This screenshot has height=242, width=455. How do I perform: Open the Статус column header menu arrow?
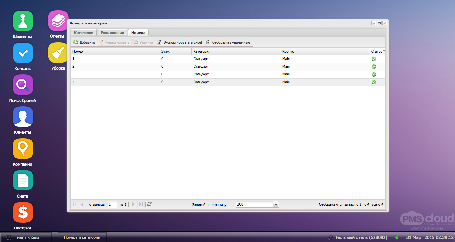click(x=384, y=51)
